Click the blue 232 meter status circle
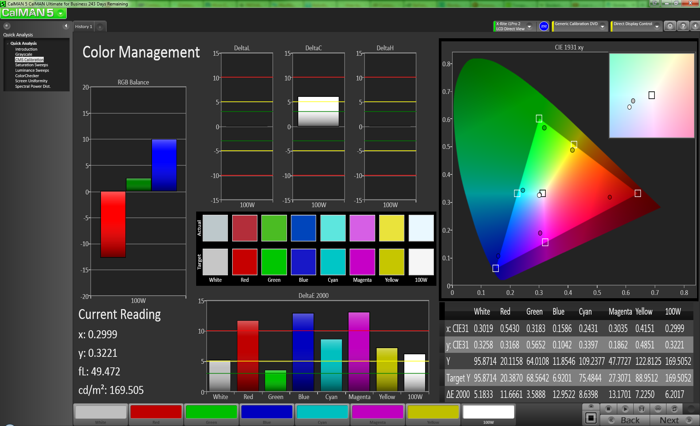Screen dimensions: 700x426 [544, 26]
